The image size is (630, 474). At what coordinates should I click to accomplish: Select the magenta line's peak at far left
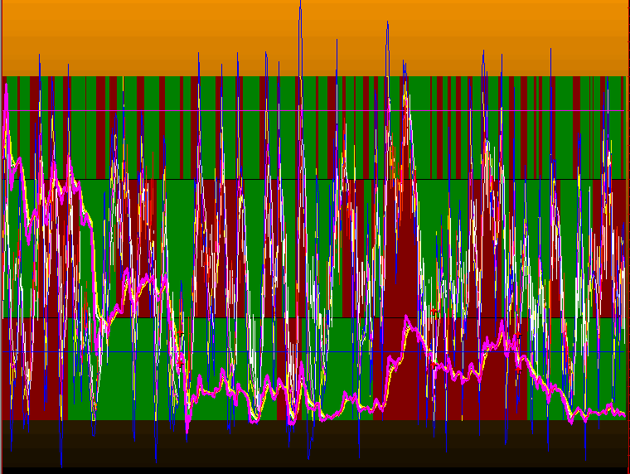point(7,87)
